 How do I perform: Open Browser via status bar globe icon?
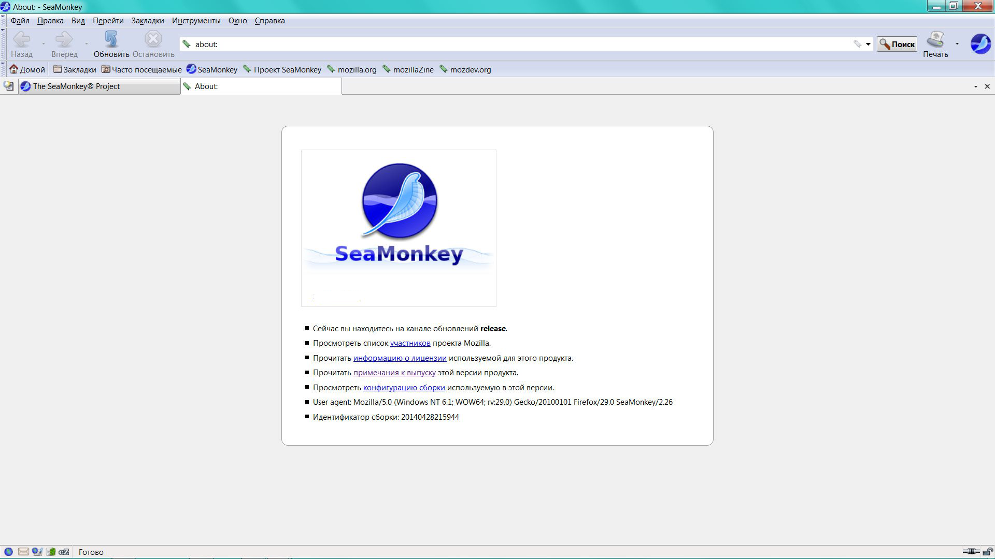click(8, 552)
